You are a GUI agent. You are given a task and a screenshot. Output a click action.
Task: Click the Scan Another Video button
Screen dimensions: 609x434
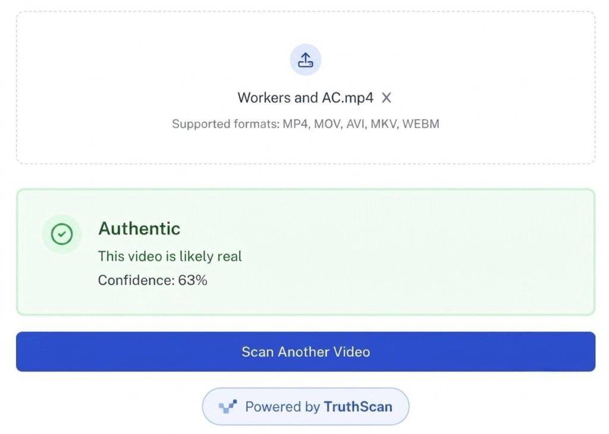click(x=305, y=352)
